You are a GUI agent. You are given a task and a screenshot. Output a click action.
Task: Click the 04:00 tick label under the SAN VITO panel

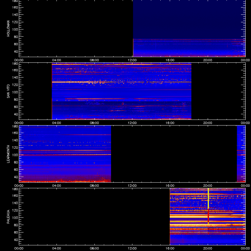click(57, 123)
